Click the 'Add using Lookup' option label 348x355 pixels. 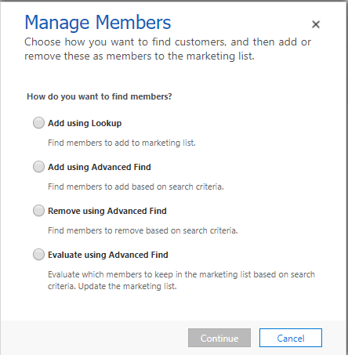pyautogui.click(x=85, y=123)
